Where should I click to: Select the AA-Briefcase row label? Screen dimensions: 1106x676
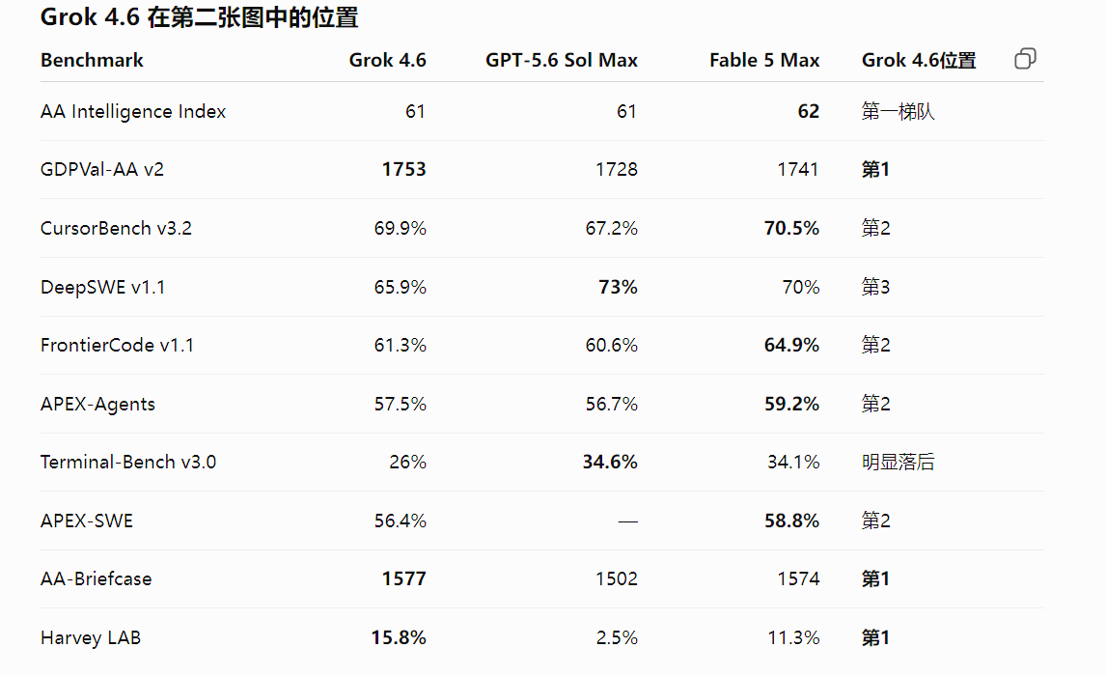click(x=96, y=578)
